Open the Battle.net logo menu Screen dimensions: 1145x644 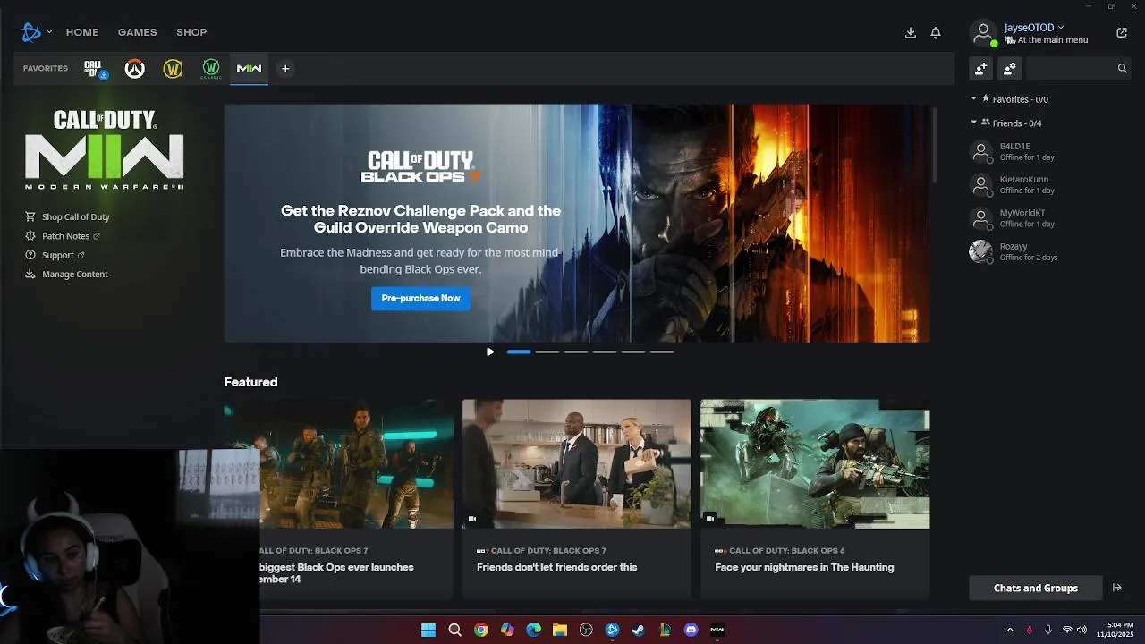36,32
